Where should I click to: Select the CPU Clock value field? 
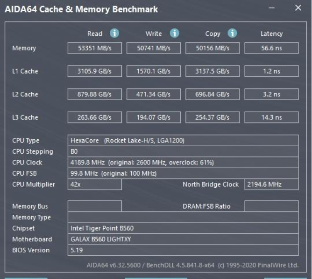click(183, 162)
